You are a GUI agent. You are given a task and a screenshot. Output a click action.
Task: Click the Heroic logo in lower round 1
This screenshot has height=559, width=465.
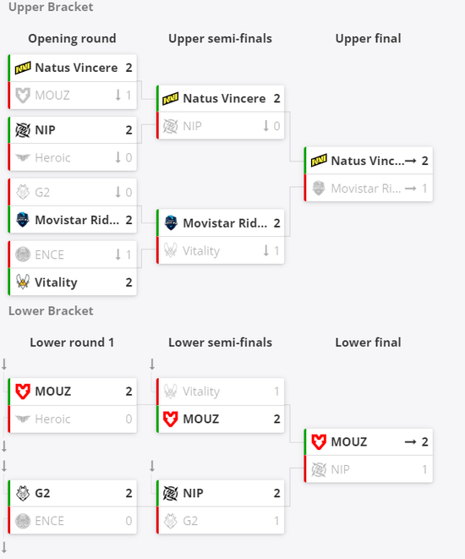coord(23,419)
